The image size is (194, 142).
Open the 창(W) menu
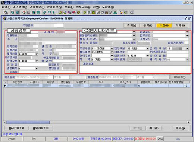click(x=96, y=7)
